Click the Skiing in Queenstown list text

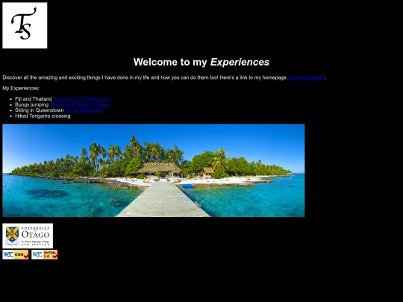pyautogui.click(x=40, y=110)
